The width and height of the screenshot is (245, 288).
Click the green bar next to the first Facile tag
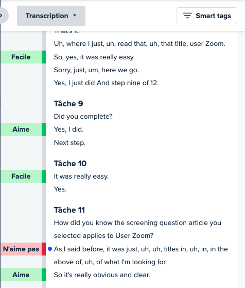[44, 57]
